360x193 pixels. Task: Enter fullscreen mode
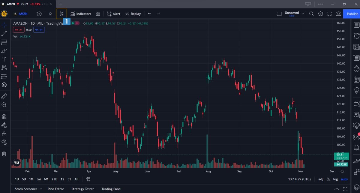[329, 14]
